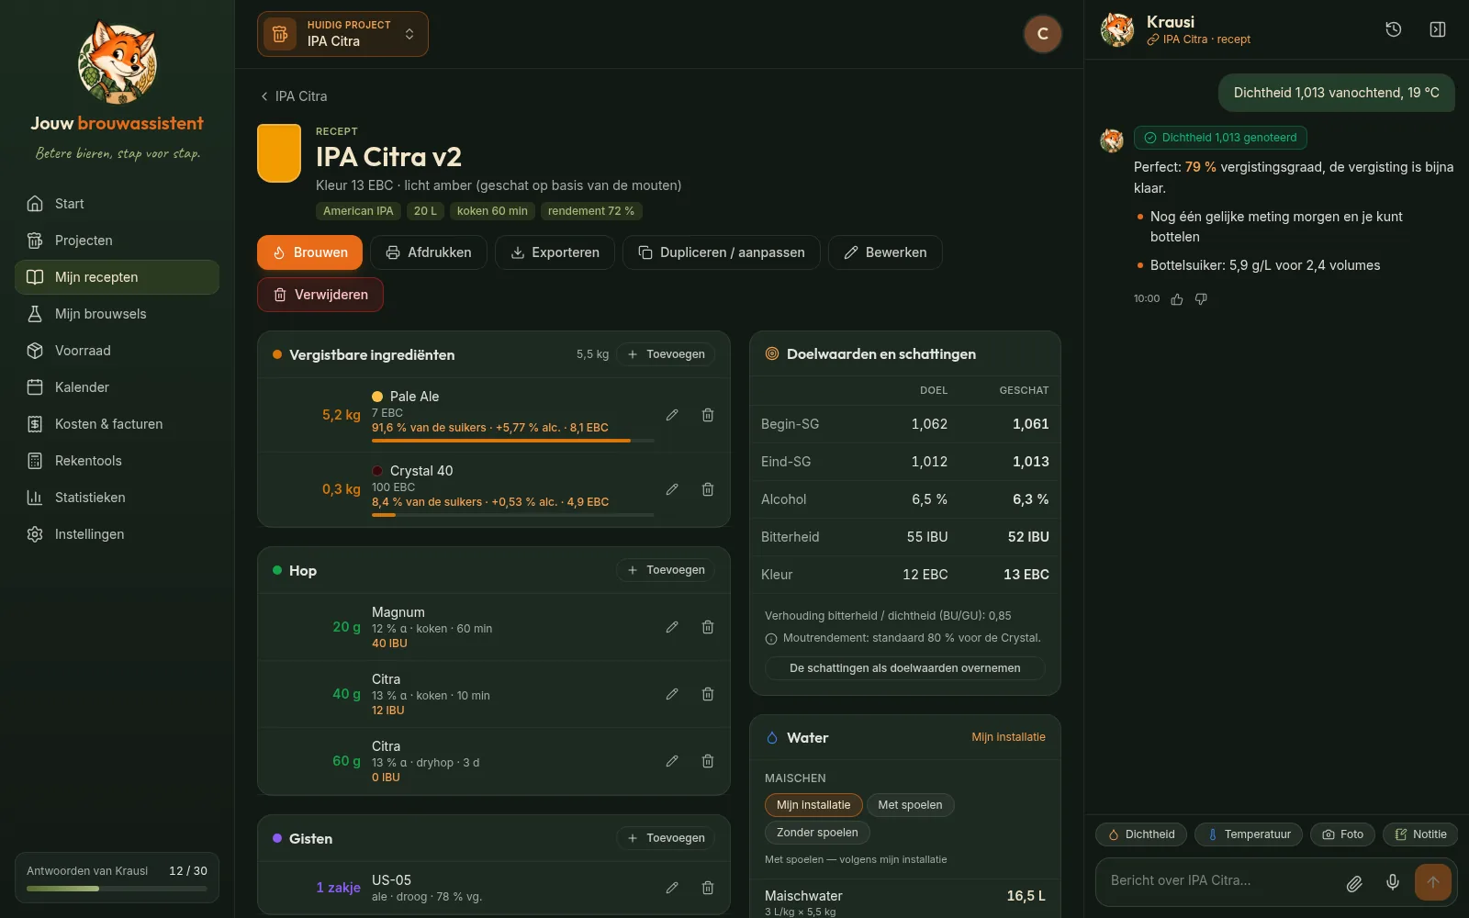Delete the US-05 yeast entry
Screen dimensions: 1469x918
click(x=708, y=888)
